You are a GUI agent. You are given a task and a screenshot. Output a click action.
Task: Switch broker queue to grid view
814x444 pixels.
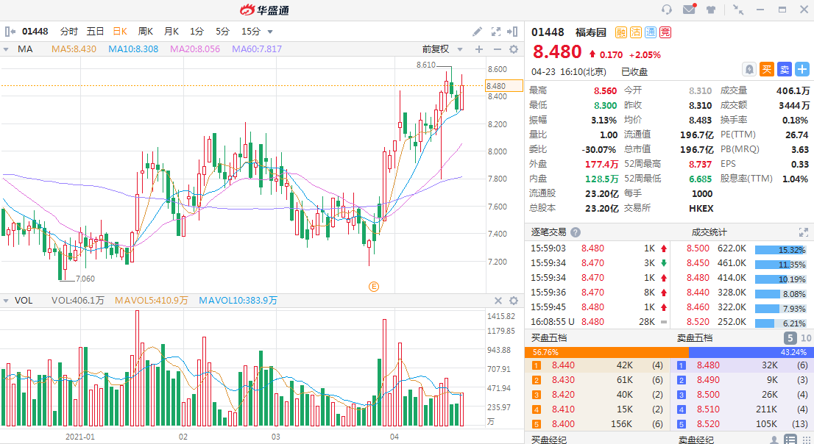tap(806, 440)
